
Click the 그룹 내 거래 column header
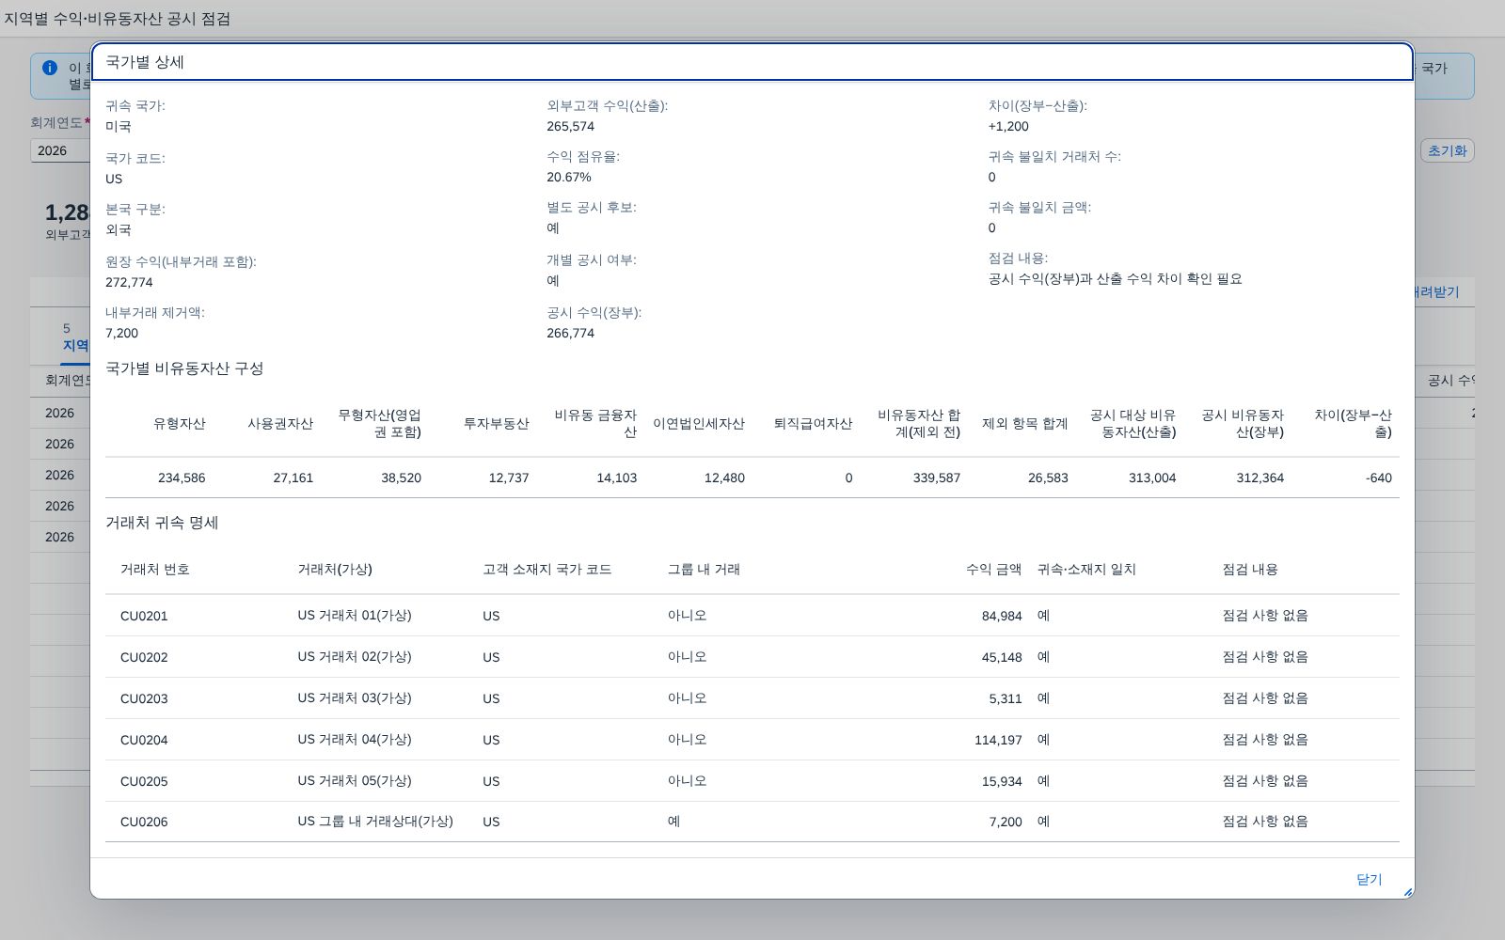704,570
